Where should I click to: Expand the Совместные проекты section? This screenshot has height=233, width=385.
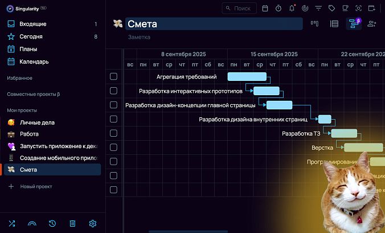tap(33, 94)
